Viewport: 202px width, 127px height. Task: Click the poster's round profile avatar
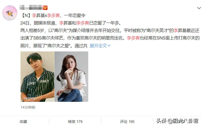point(10,13)
